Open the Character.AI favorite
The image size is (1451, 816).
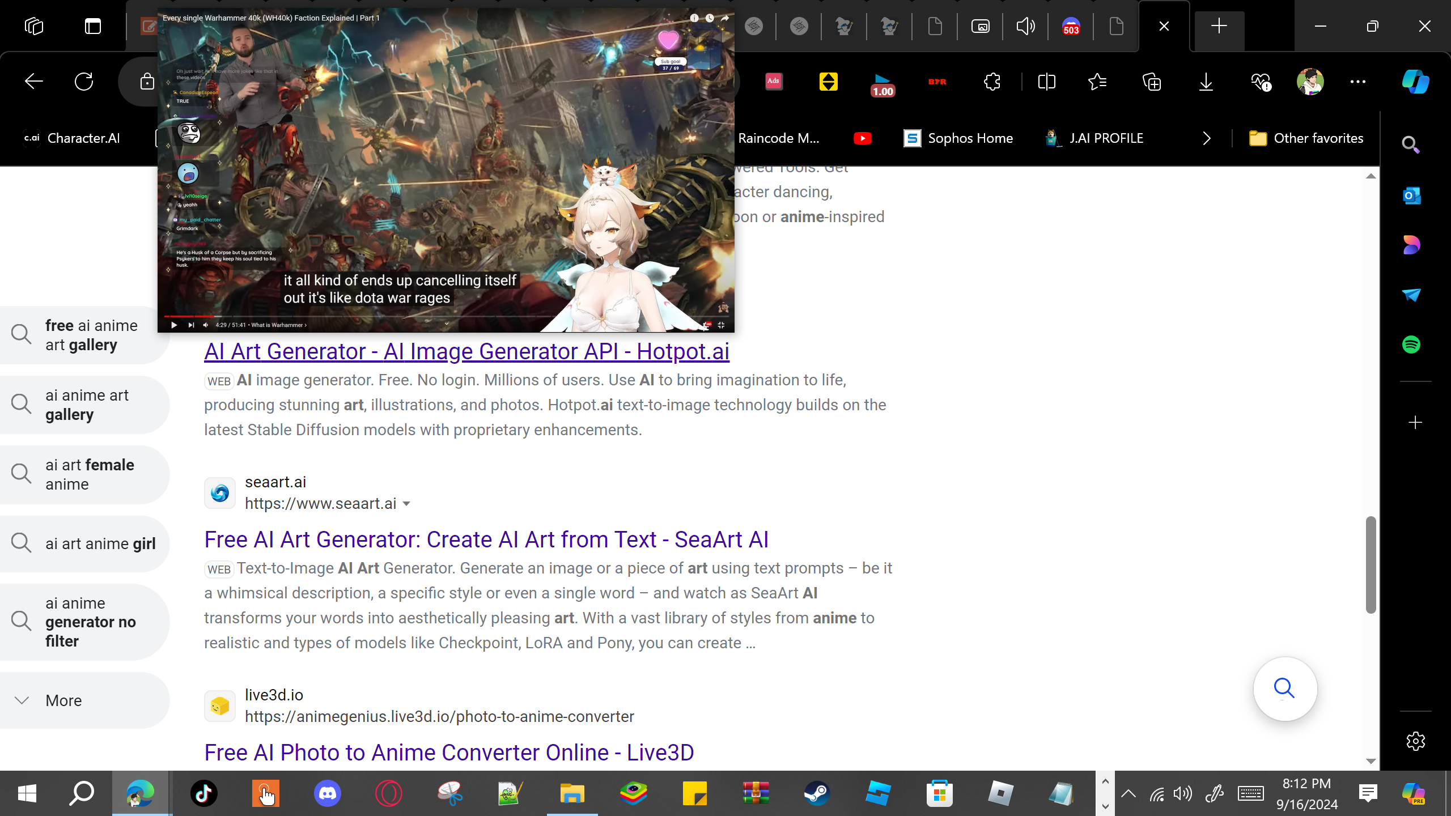(71, 138)
